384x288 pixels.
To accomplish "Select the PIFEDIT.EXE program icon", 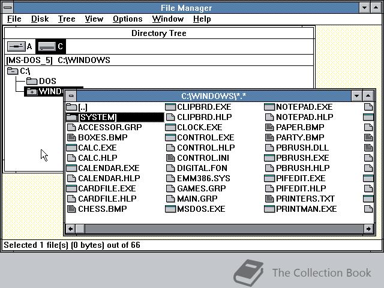I will click(269, 178).
